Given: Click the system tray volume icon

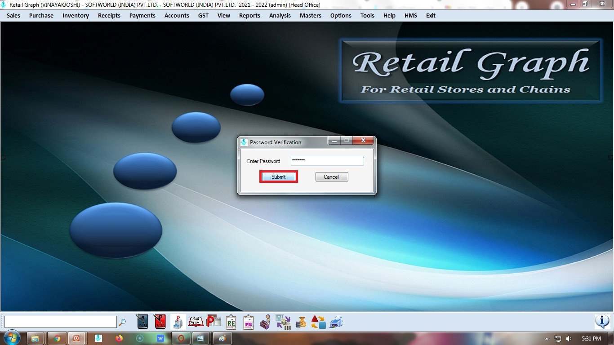Looking at the screenshot, I should 569,339.
